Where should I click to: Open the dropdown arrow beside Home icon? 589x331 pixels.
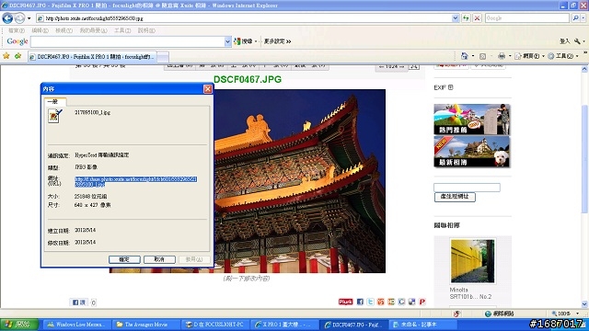coord(473,56)
